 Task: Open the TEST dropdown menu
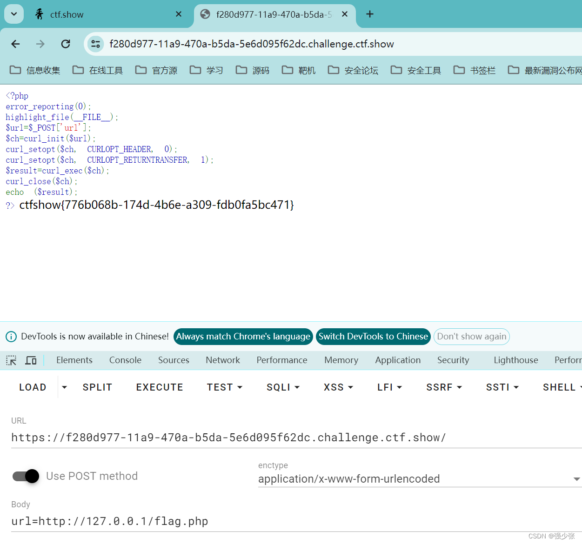pos(225,387)
